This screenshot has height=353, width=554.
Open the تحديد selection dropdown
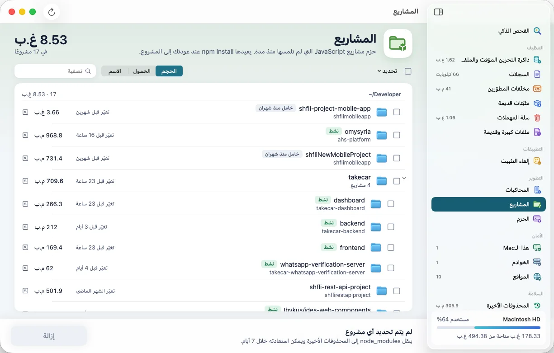(x=387, y=71)
